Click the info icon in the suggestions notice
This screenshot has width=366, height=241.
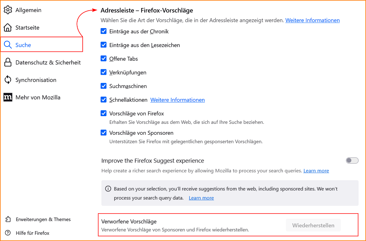click(108, 189)
